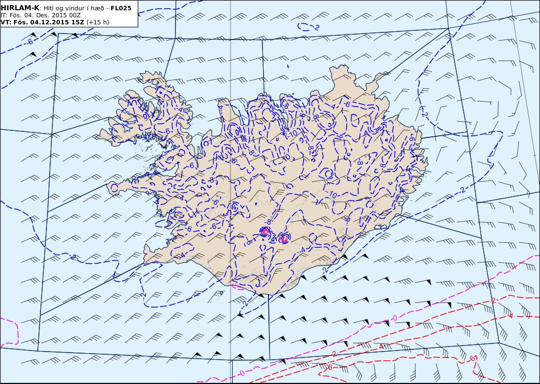Click the "FL025" flight level label
The image size is (540, 384).
pyautogui.click(x=121, y=8)
